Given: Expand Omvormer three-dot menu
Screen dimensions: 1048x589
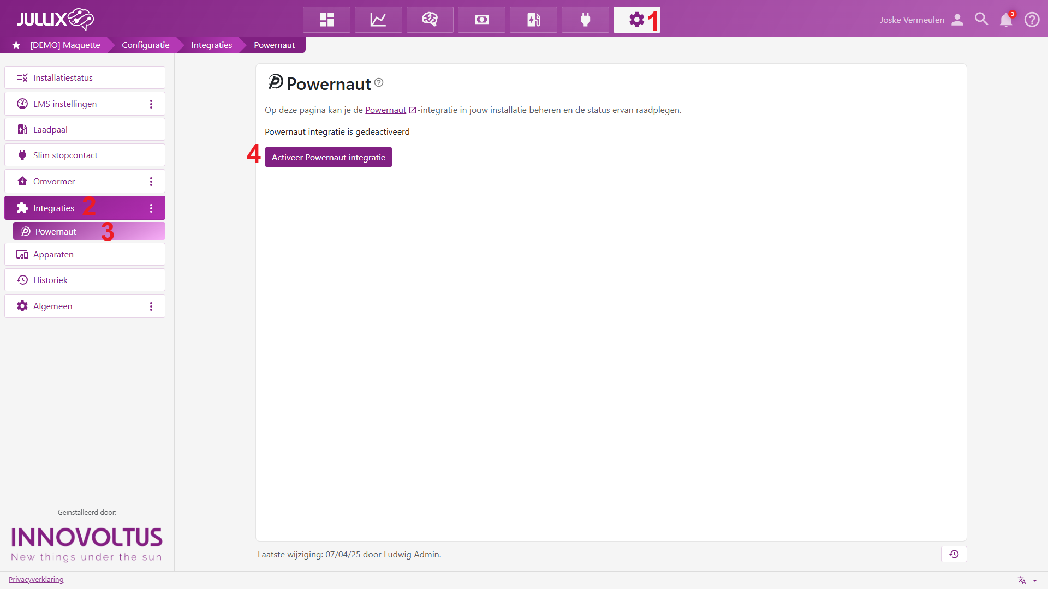Looking at the screenshot, I should 151,181.
